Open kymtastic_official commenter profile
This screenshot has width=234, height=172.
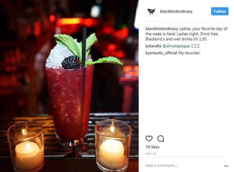161,53
